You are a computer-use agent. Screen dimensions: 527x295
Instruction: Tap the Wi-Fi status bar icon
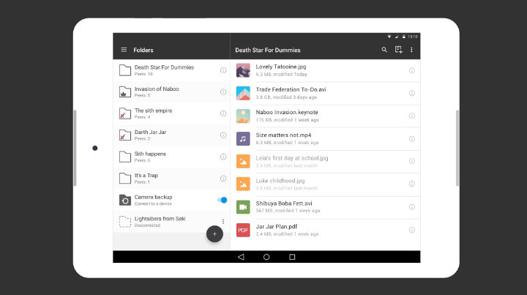pos(389,37)
